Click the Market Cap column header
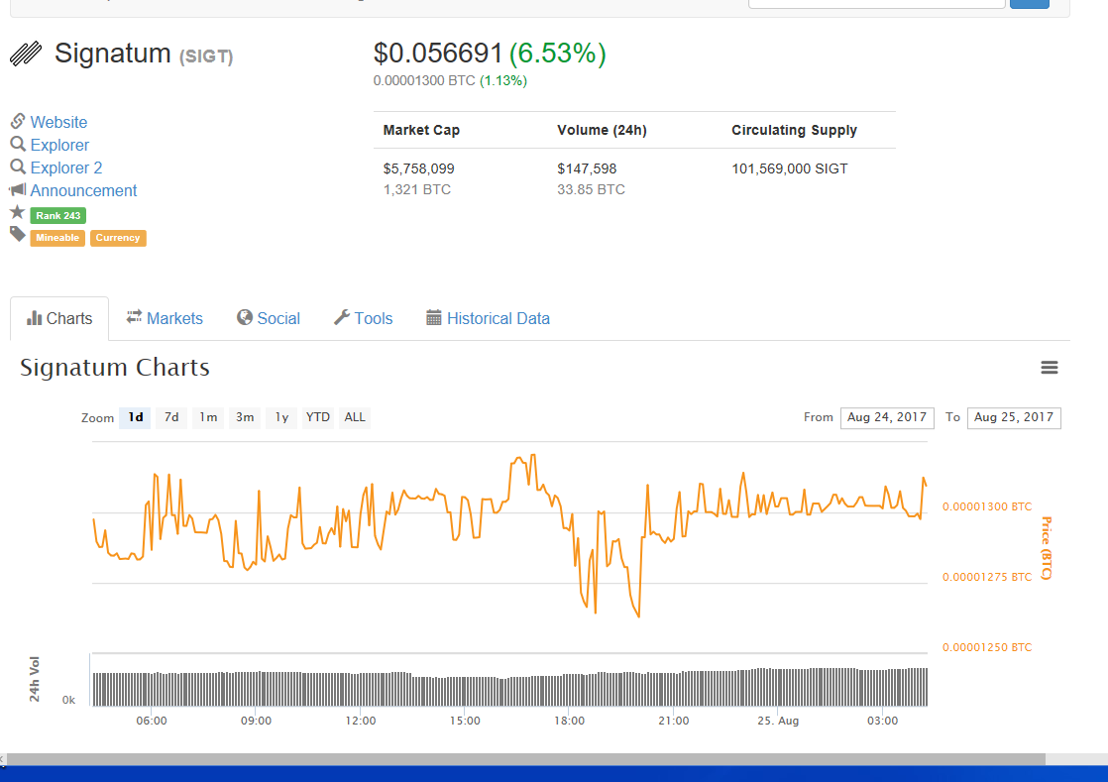Screen dimensions: 1108x782 click(421, 130)
